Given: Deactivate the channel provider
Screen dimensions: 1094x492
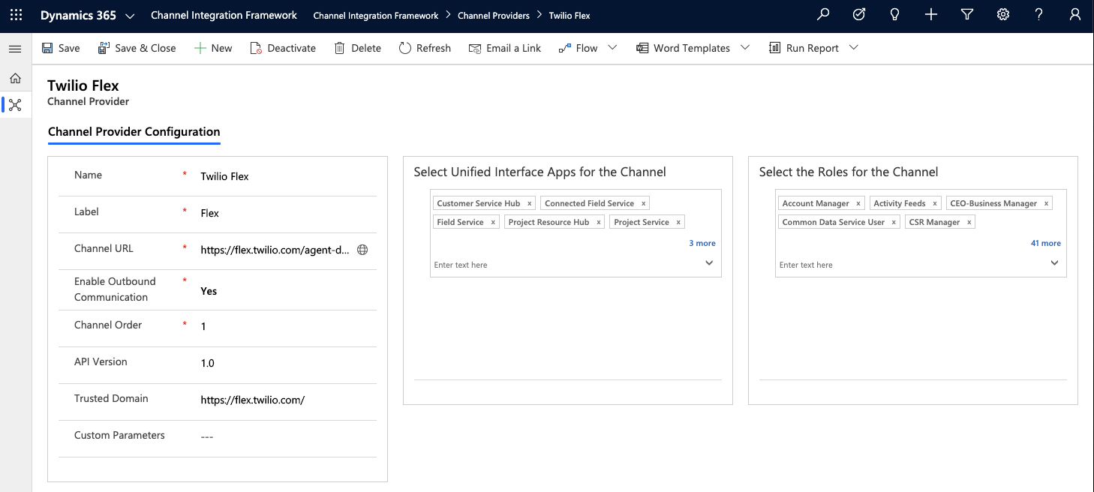Looking at the screenshot, I should point(283,48).
